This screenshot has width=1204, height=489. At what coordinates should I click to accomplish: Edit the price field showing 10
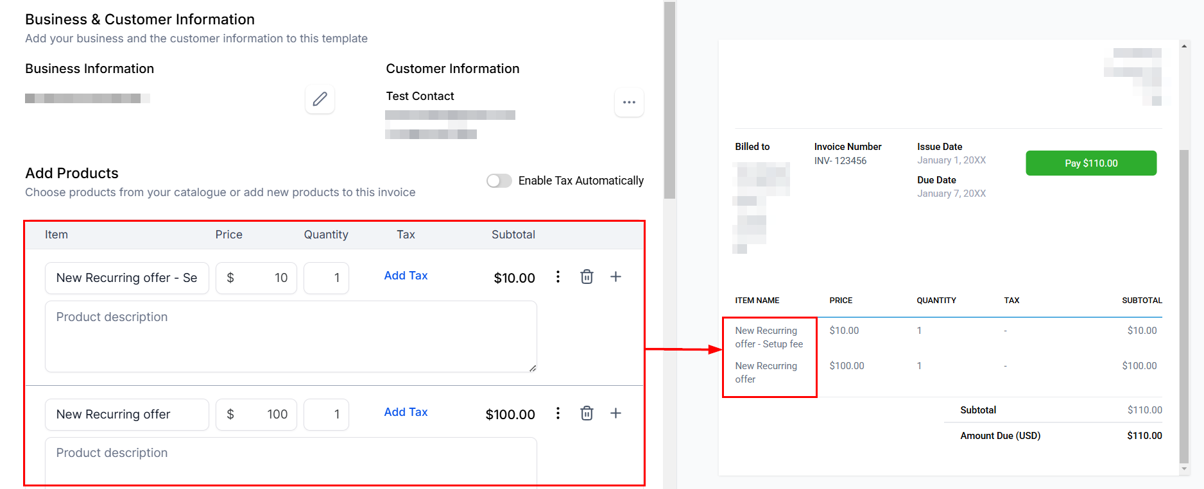click(256, 278)
